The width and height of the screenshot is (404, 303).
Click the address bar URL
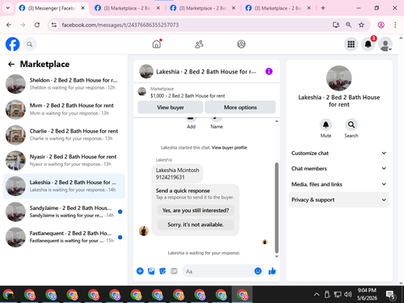coord(120,25)
